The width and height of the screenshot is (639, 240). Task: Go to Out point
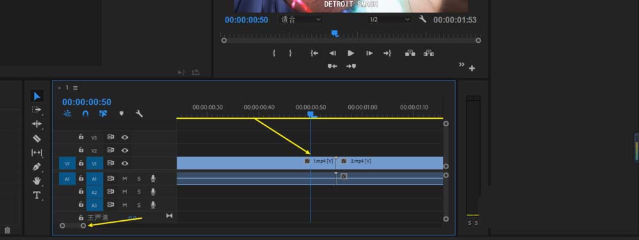tap(387, 53)
